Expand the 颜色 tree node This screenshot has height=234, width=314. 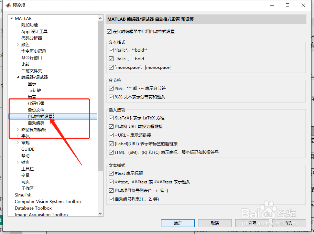[x=18, y=44]
